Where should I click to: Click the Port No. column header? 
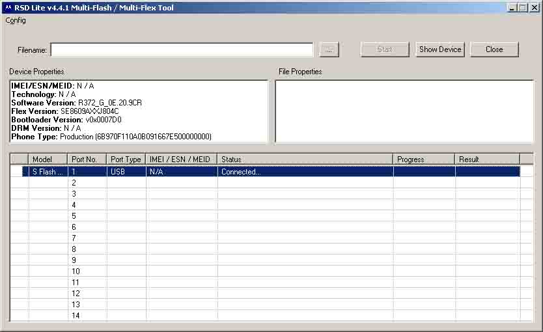coord(87,159)
